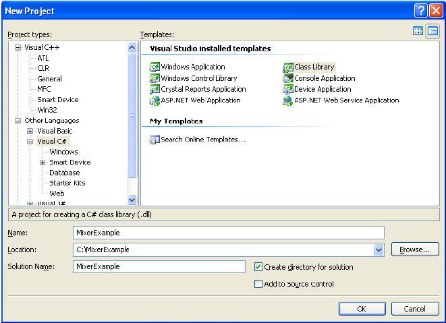Select the Windows Control Library template icon
The image size is (446, 323).
point(155,78)
